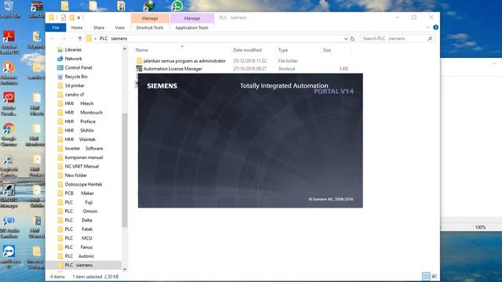
Task: Select the PLC siemens folder
Action: tap(78, 265)
